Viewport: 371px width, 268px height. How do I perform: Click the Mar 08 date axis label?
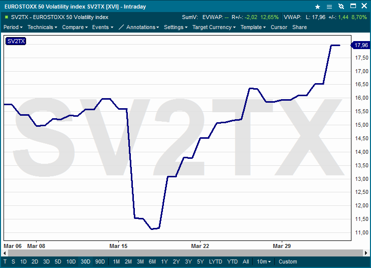36,246
